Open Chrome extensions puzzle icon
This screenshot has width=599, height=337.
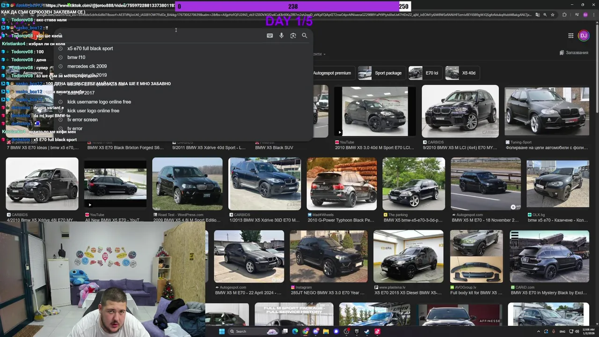564,15
